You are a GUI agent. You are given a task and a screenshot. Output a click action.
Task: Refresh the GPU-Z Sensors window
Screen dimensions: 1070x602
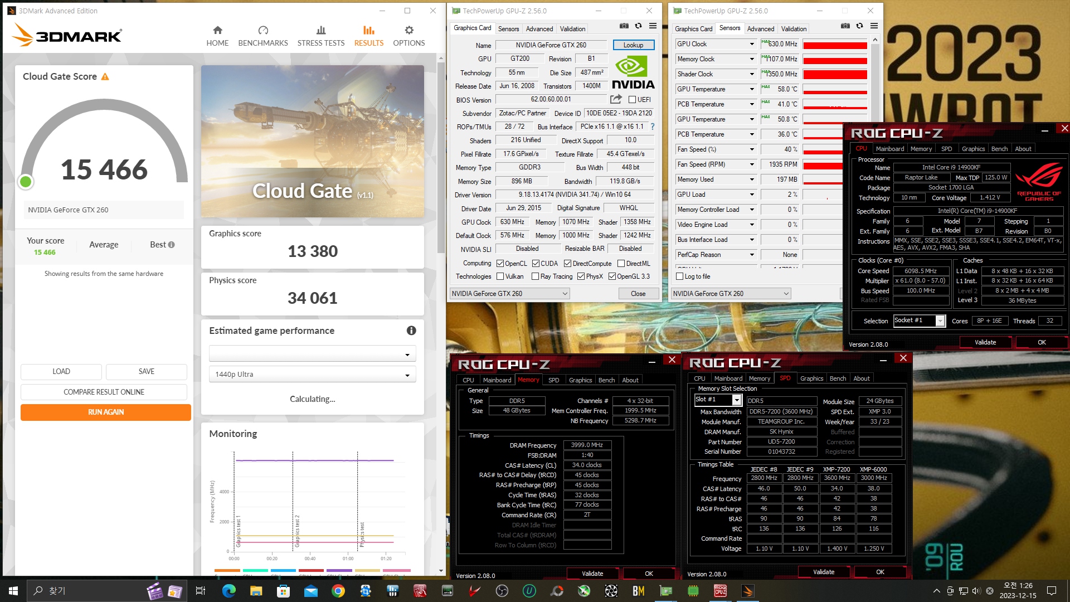point(860,26)
